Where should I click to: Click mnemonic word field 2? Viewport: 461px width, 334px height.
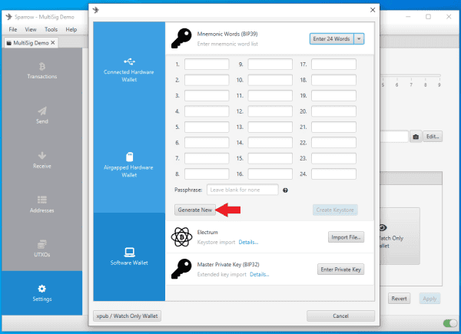pos(207,80)
